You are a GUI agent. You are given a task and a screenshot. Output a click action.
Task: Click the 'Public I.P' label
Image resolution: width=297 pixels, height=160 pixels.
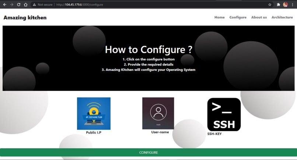[94, 132]
